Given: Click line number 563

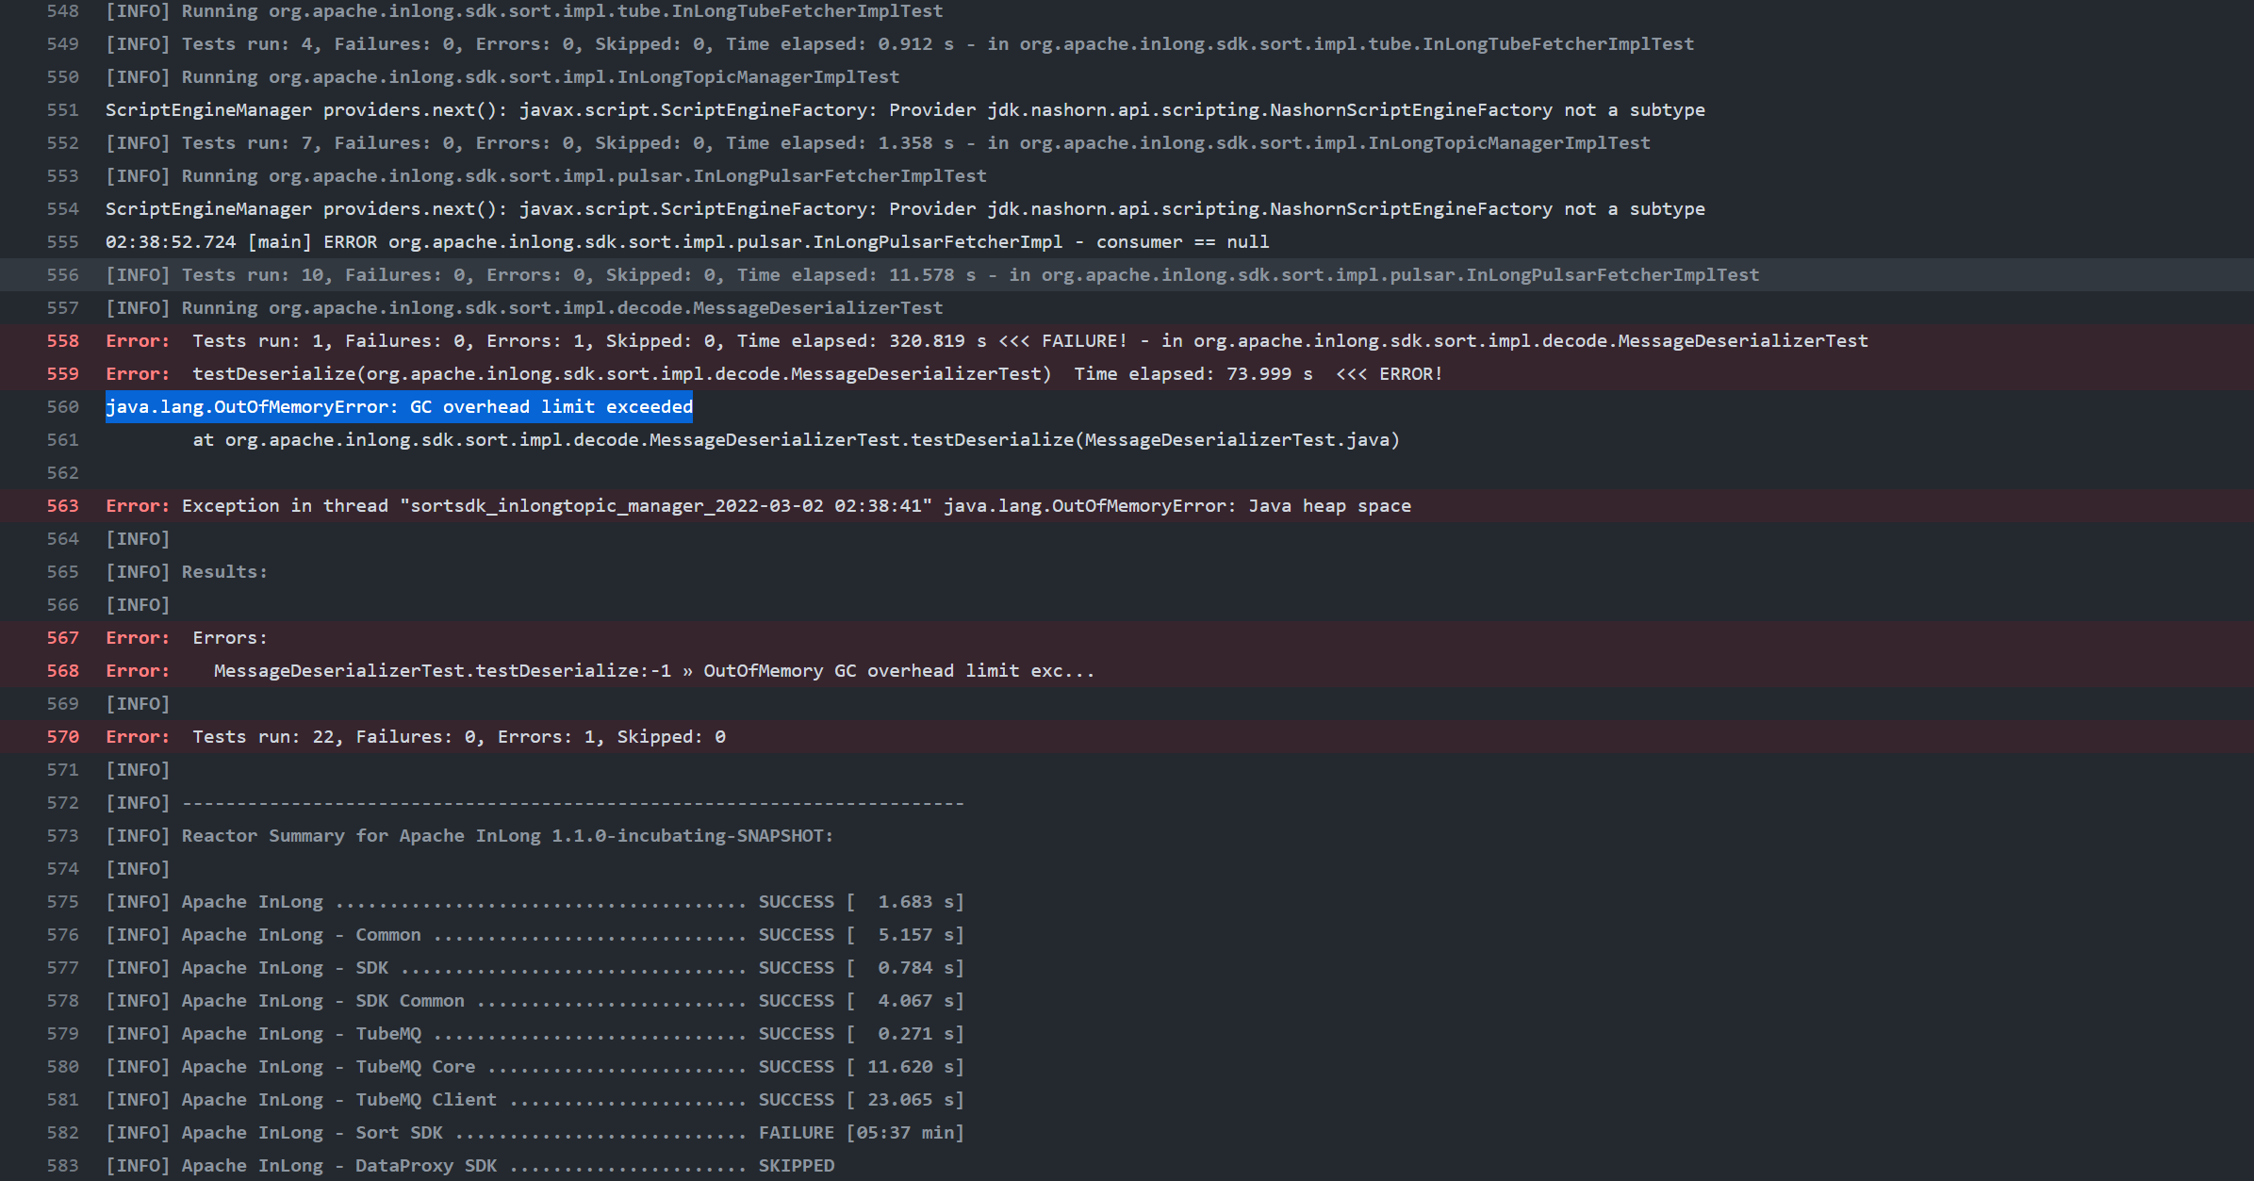Looking at the screenshot, I should click(x=63, y=506).
